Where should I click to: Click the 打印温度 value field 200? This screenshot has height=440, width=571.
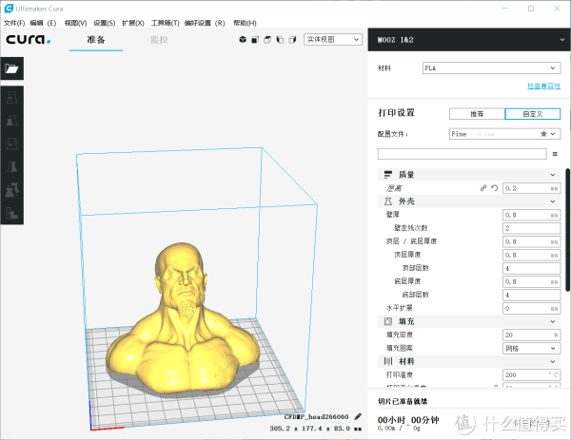coord(531,375)
